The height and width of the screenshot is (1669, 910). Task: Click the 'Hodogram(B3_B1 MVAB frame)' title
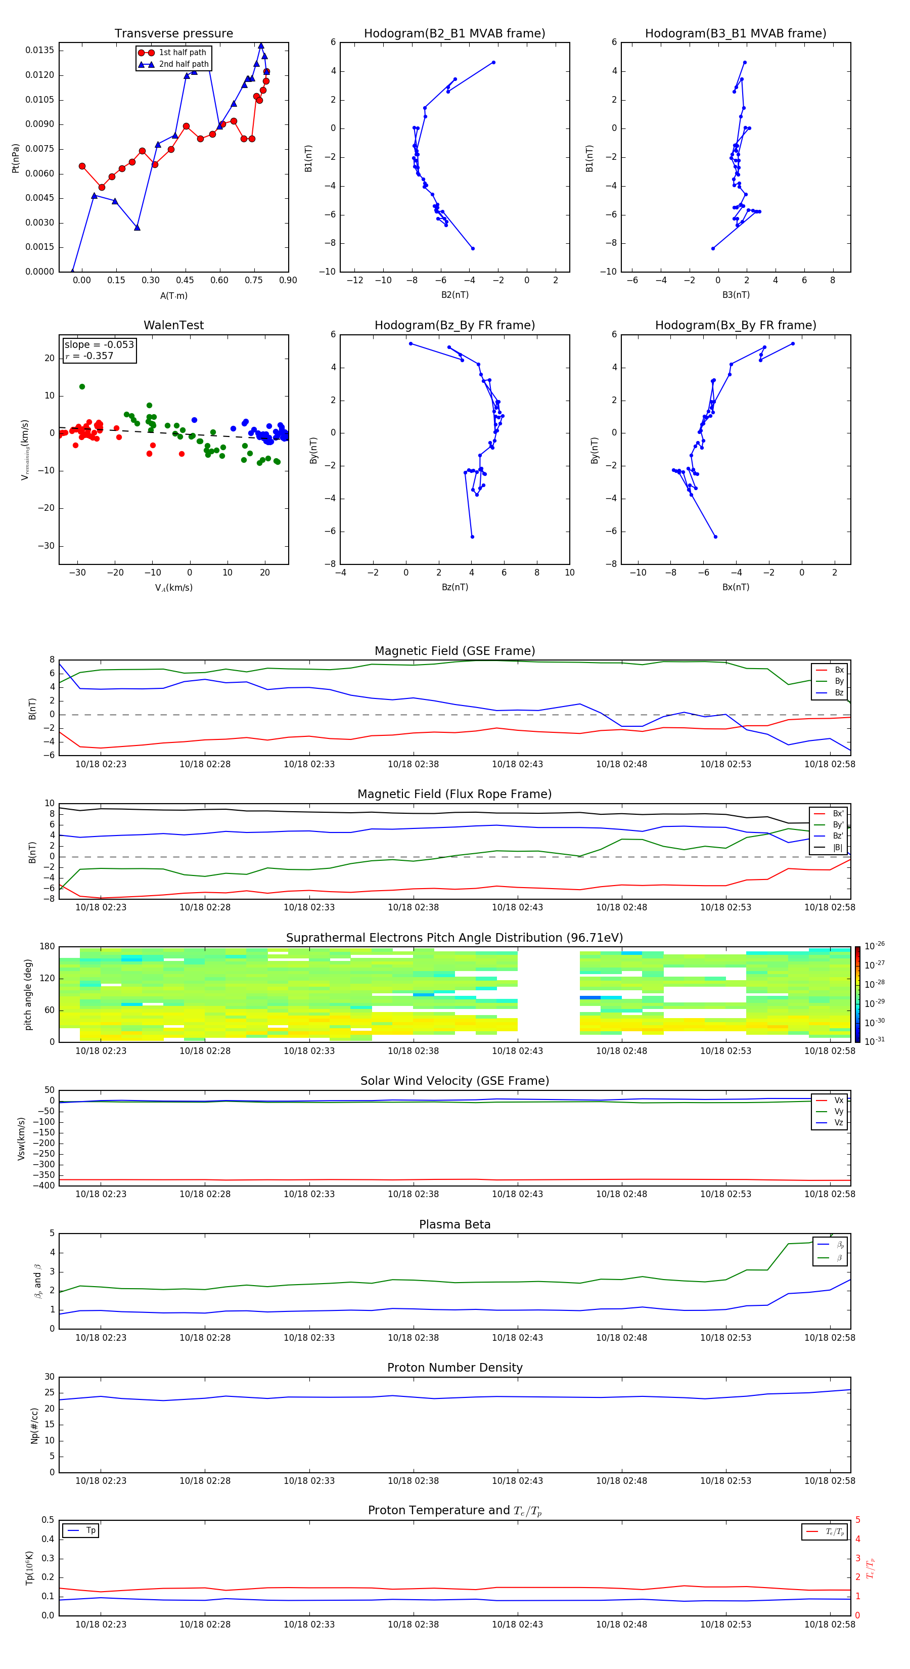coord(736,33)
